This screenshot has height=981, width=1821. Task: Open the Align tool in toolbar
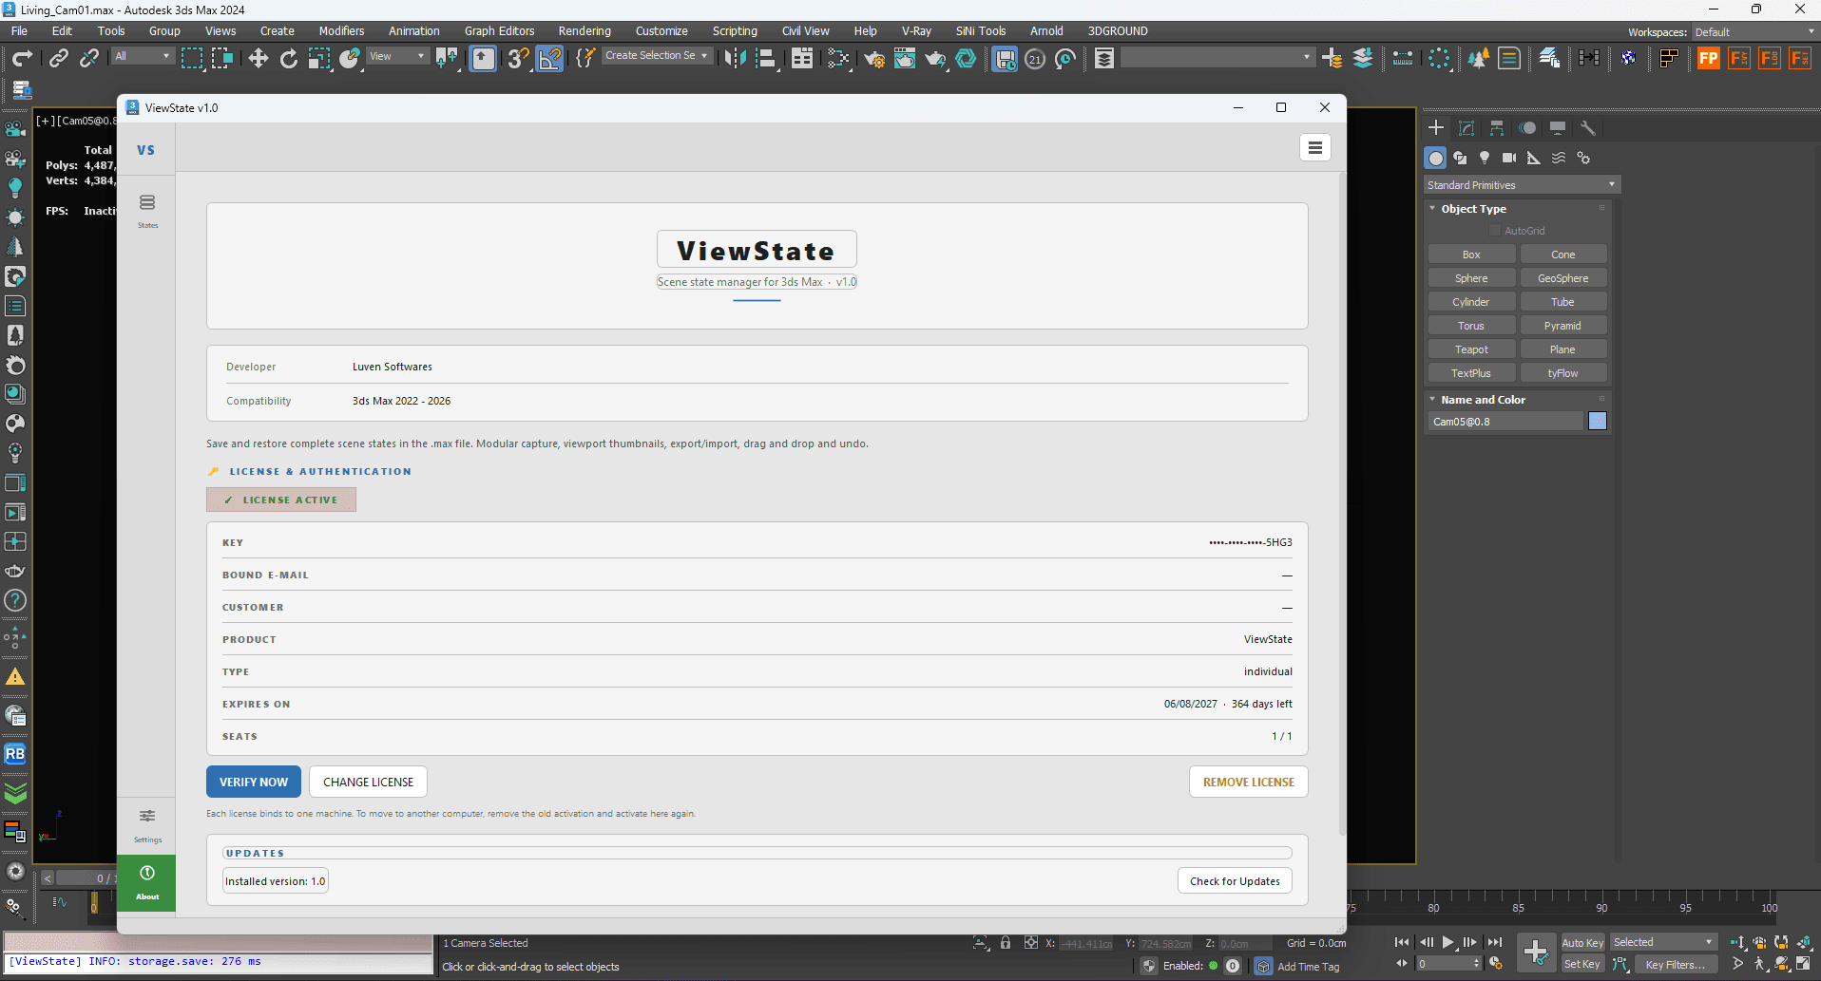tap(766, 59)
